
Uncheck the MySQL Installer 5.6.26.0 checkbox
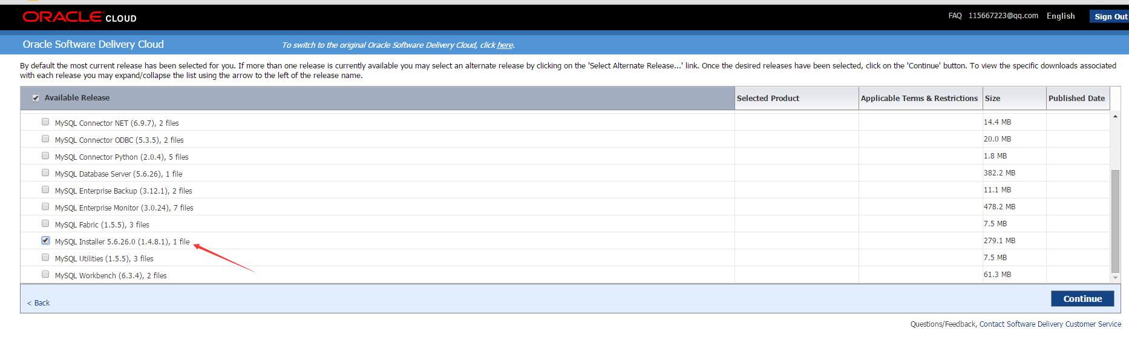(45, 241)
